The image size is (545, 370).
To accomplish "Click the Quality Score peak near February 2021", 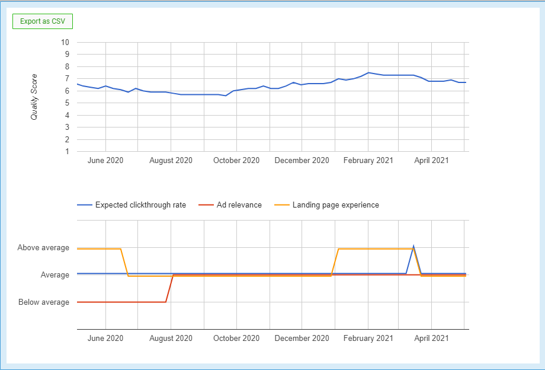I will tap(368, 73).
